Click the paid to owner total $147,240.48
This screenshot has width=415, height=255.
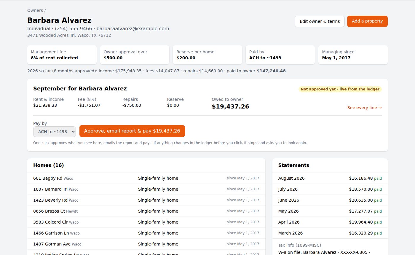tap(271, 71)
